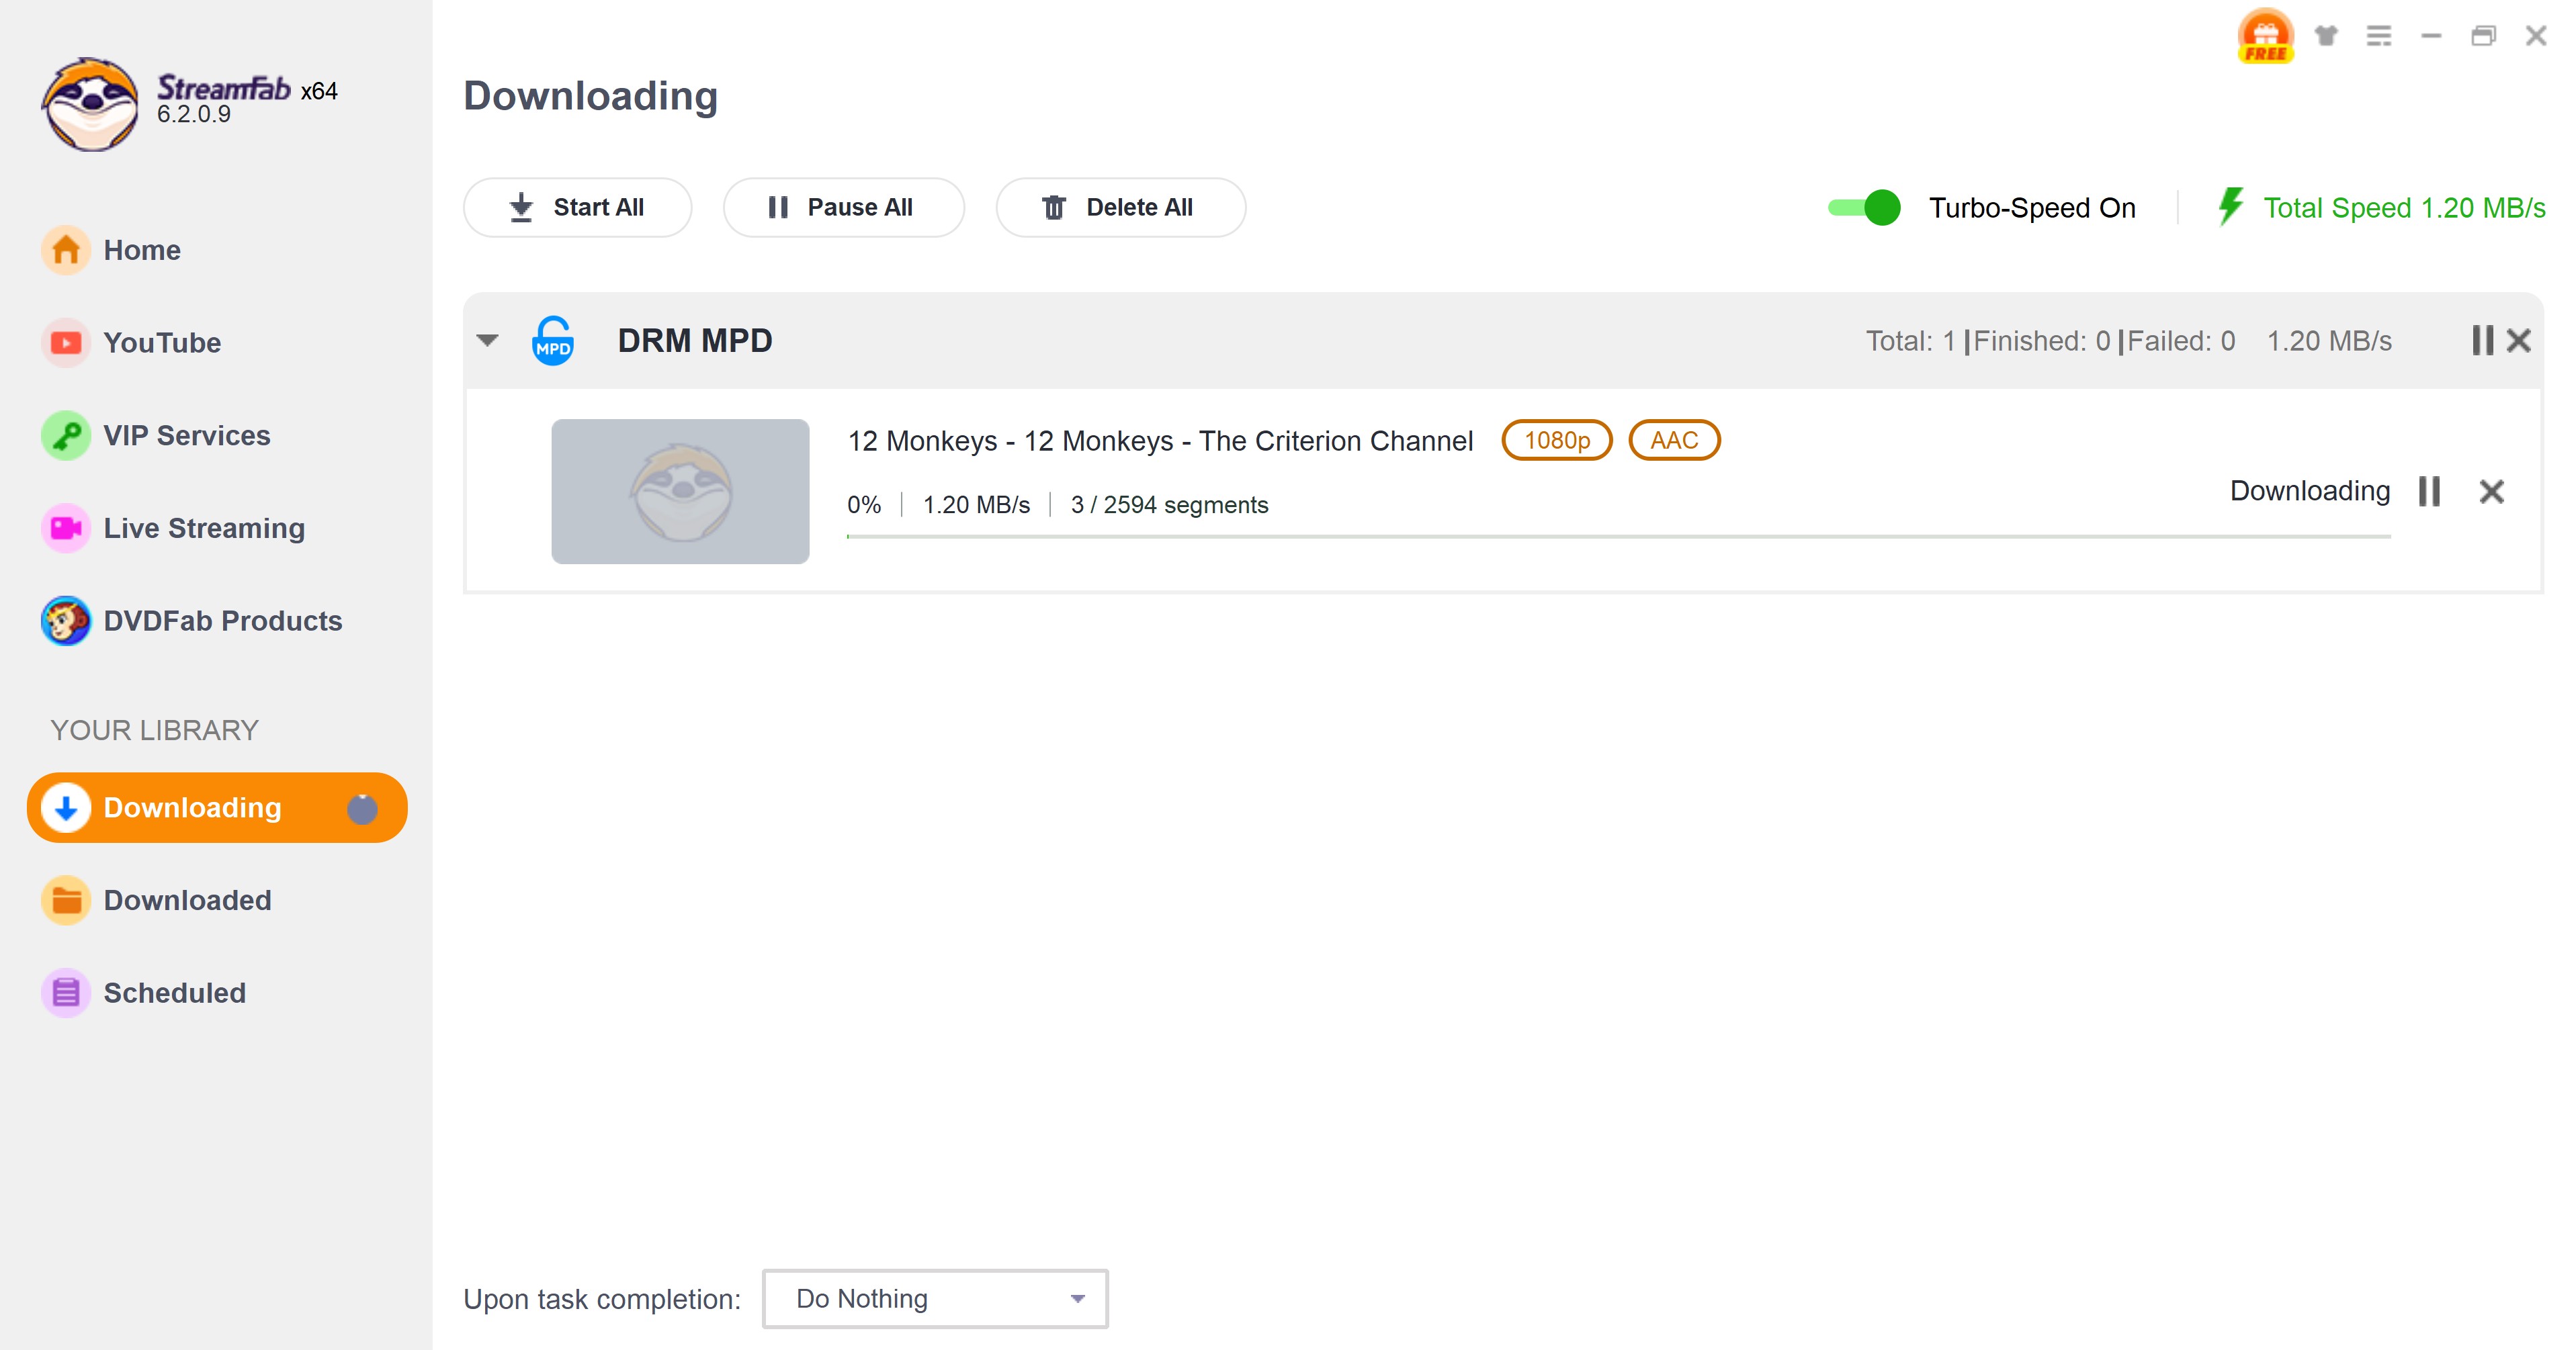Viewport: 2576px width, 1350px height.
Task: Remove the DRM MPD group
Action: 2519,341
